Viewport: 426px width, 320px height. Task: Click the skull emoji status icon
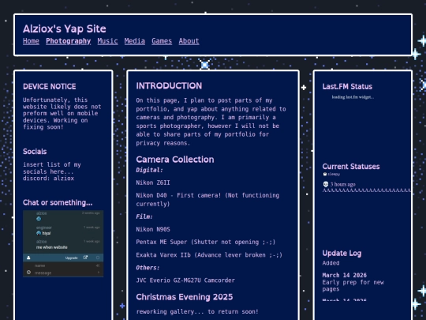click(326, 184)
